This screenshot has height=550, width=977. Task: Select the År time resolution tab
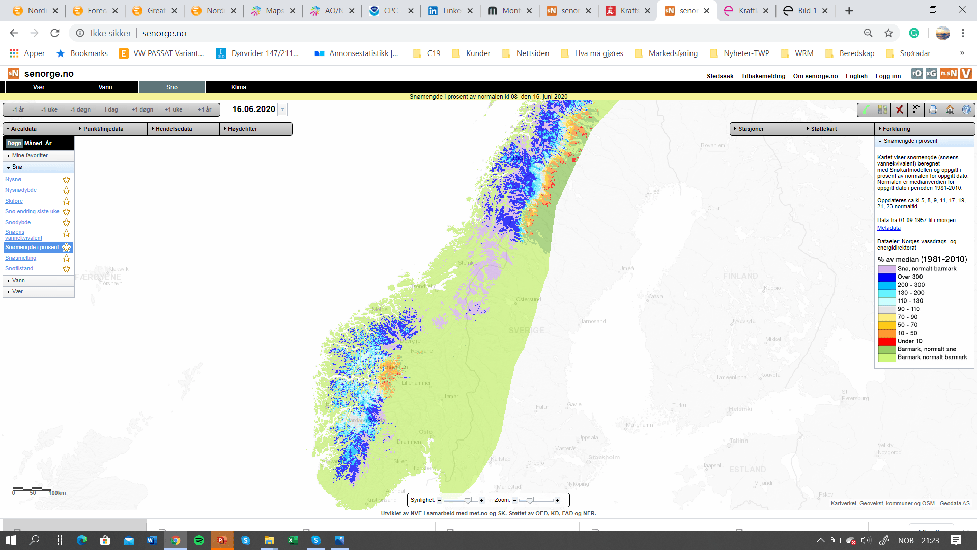(48, 143)
